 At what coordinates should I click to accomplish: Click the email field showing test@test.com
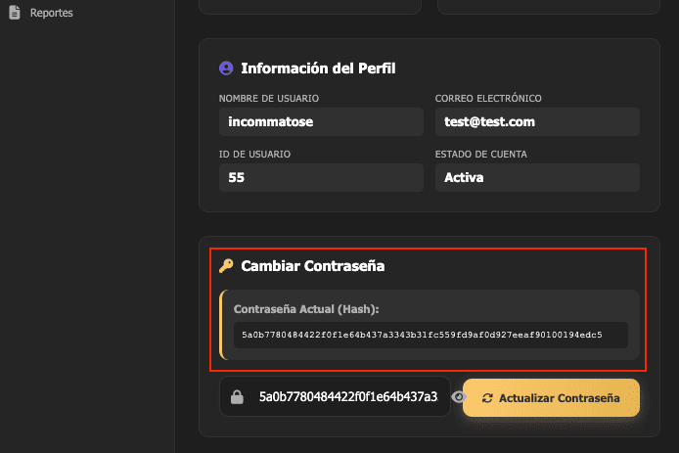tap(537, 122)
